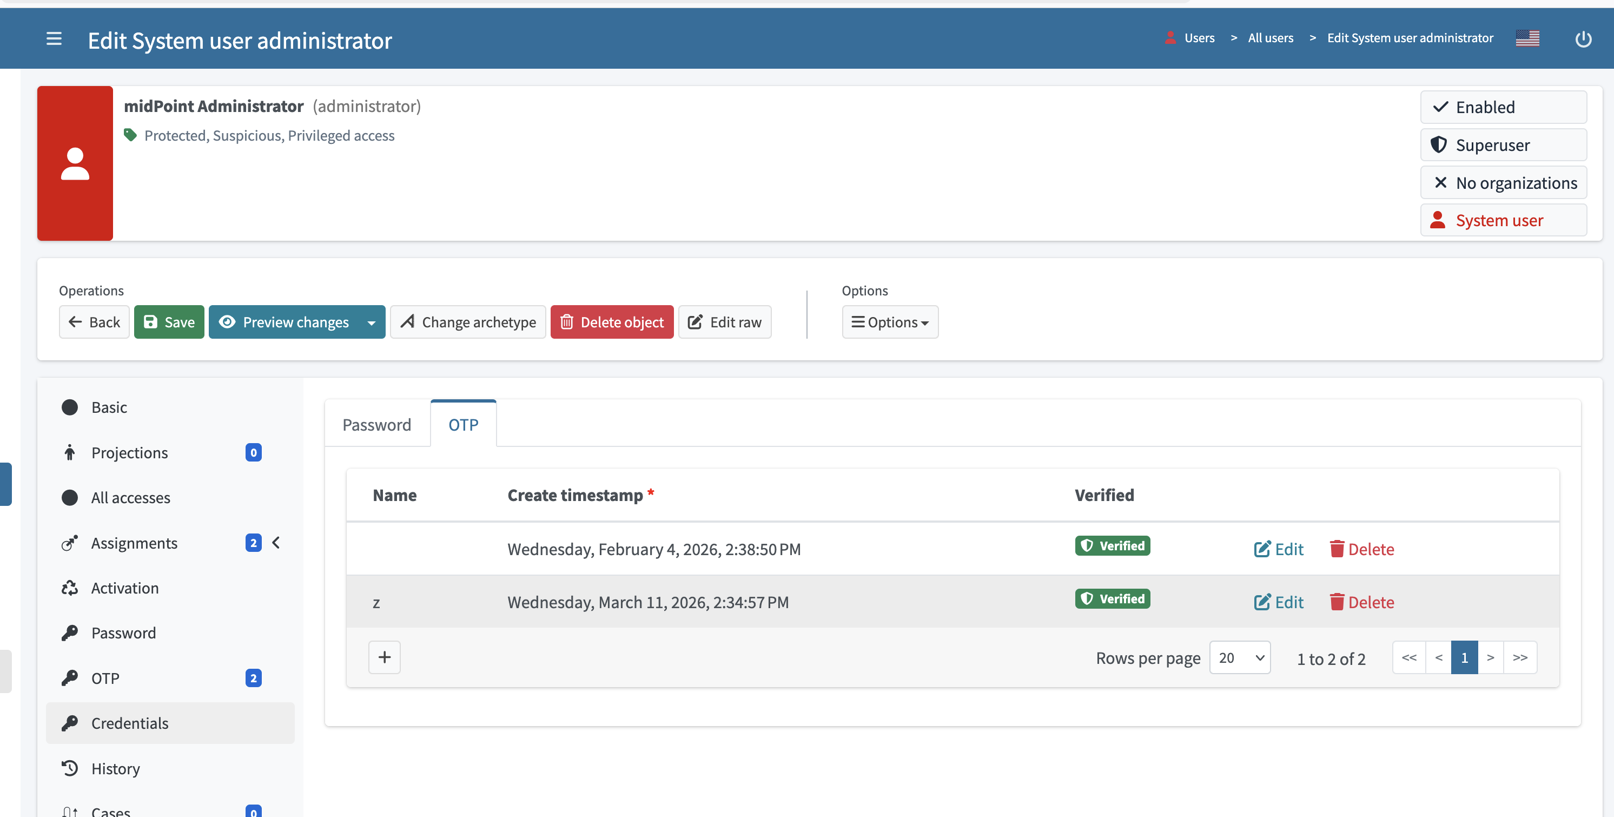Open History in sidebar
This screenshot has width=1614, height=817.
pyautogui.click(x=170, y=768)
